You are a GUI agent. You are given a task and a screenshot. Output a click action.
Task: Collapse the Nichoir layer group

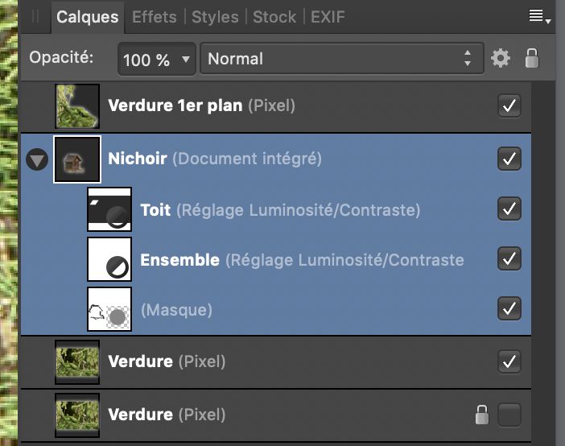click(37, 159)
